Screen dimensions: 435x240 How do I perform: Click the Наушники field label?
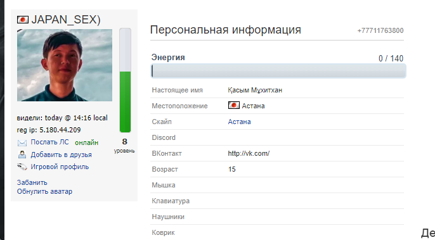(168, 217)
